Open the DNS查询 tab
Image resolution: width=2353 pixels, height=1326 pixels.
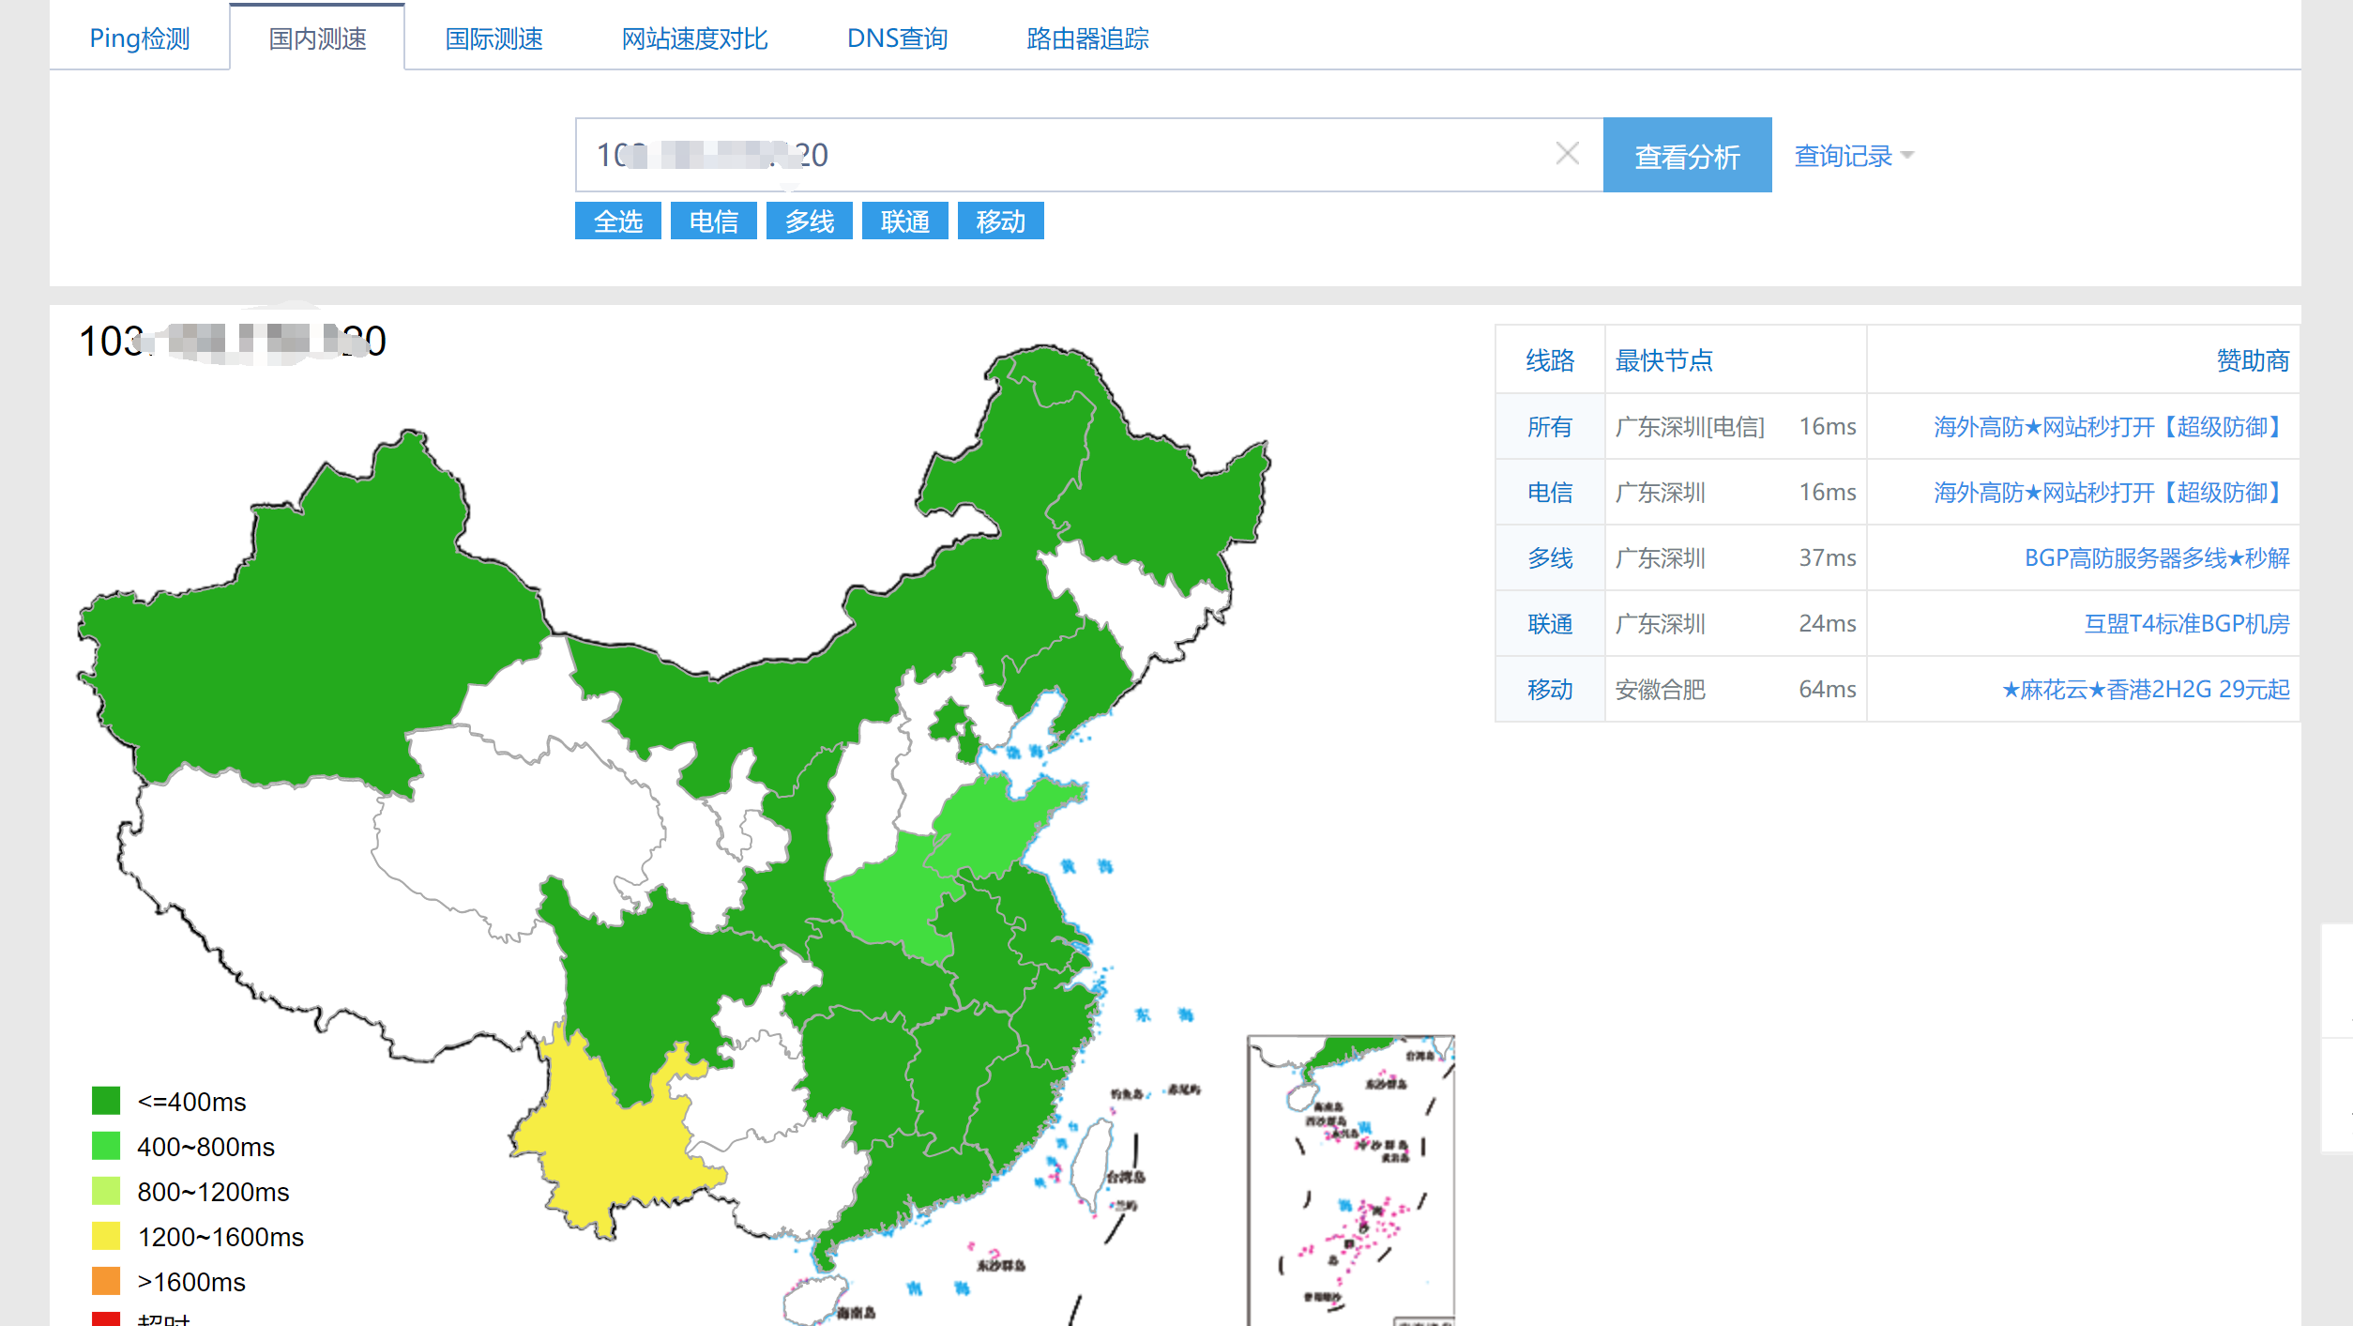(897, 39)
